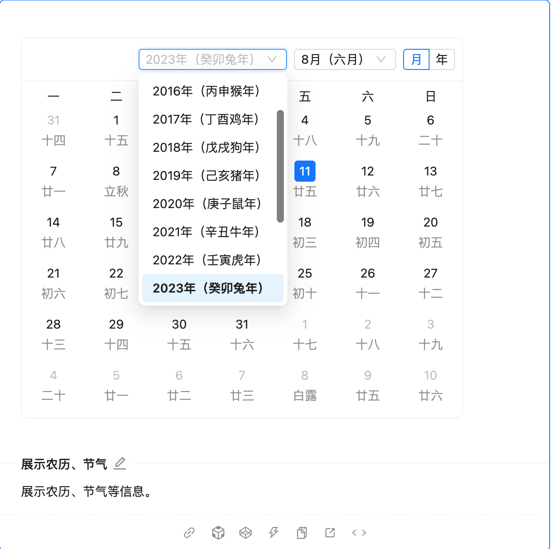Open the demo in a new window
The image size is (551, 549).
tap(330, 532)
